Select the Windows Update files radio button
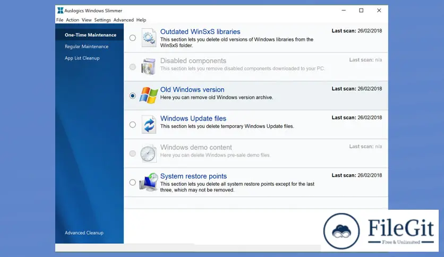The width and height of the screenshot is (444, 257). pos(133,125)
